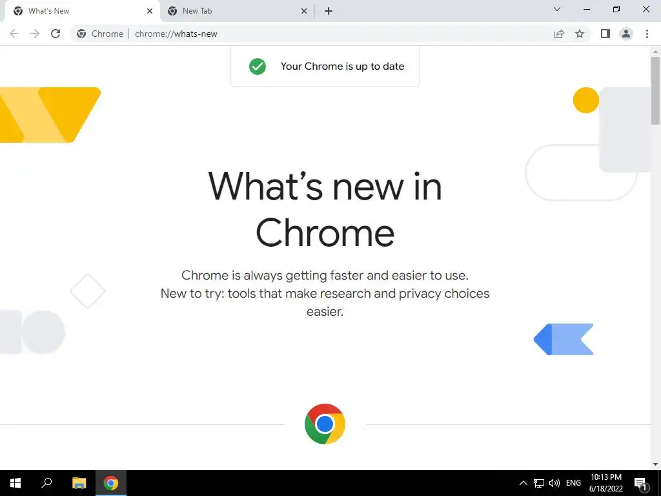Share this page via the share icon
Image resolution: width=661 pixels, height=496 pixels.
tap(559, 34)
